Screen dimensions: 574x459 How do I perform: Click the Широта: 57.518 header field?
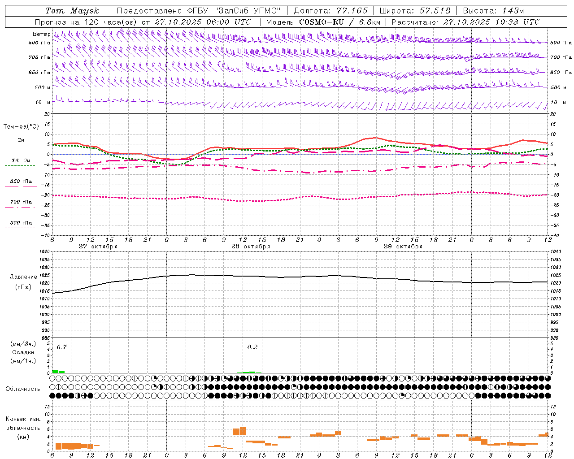[x=415, y=11]
